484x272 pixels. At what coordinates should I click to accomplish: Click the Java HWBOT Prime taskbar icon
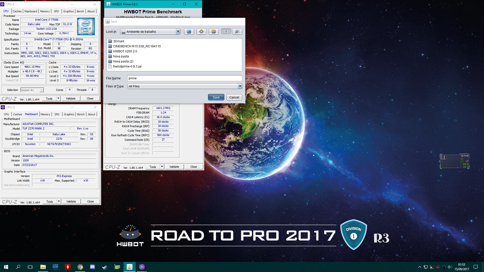click(130, 267)
